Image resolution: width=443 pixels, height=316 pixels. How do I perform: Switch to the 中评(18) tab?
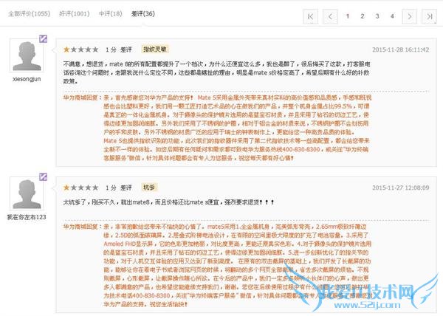111,13
